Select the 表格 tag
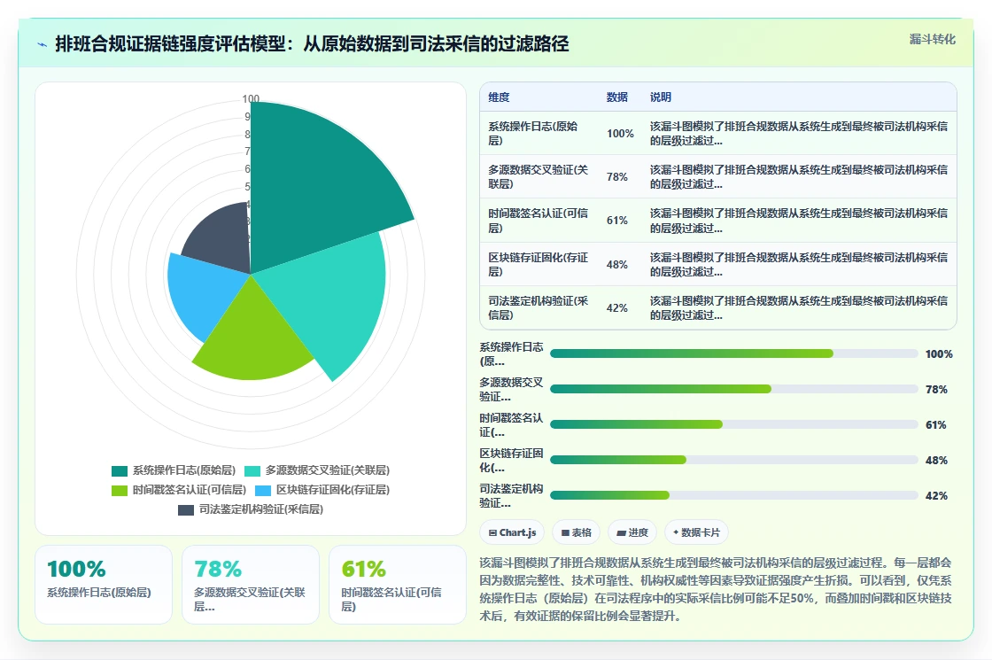This screenshot has height=660, width=992. click(x=576, y=532)
